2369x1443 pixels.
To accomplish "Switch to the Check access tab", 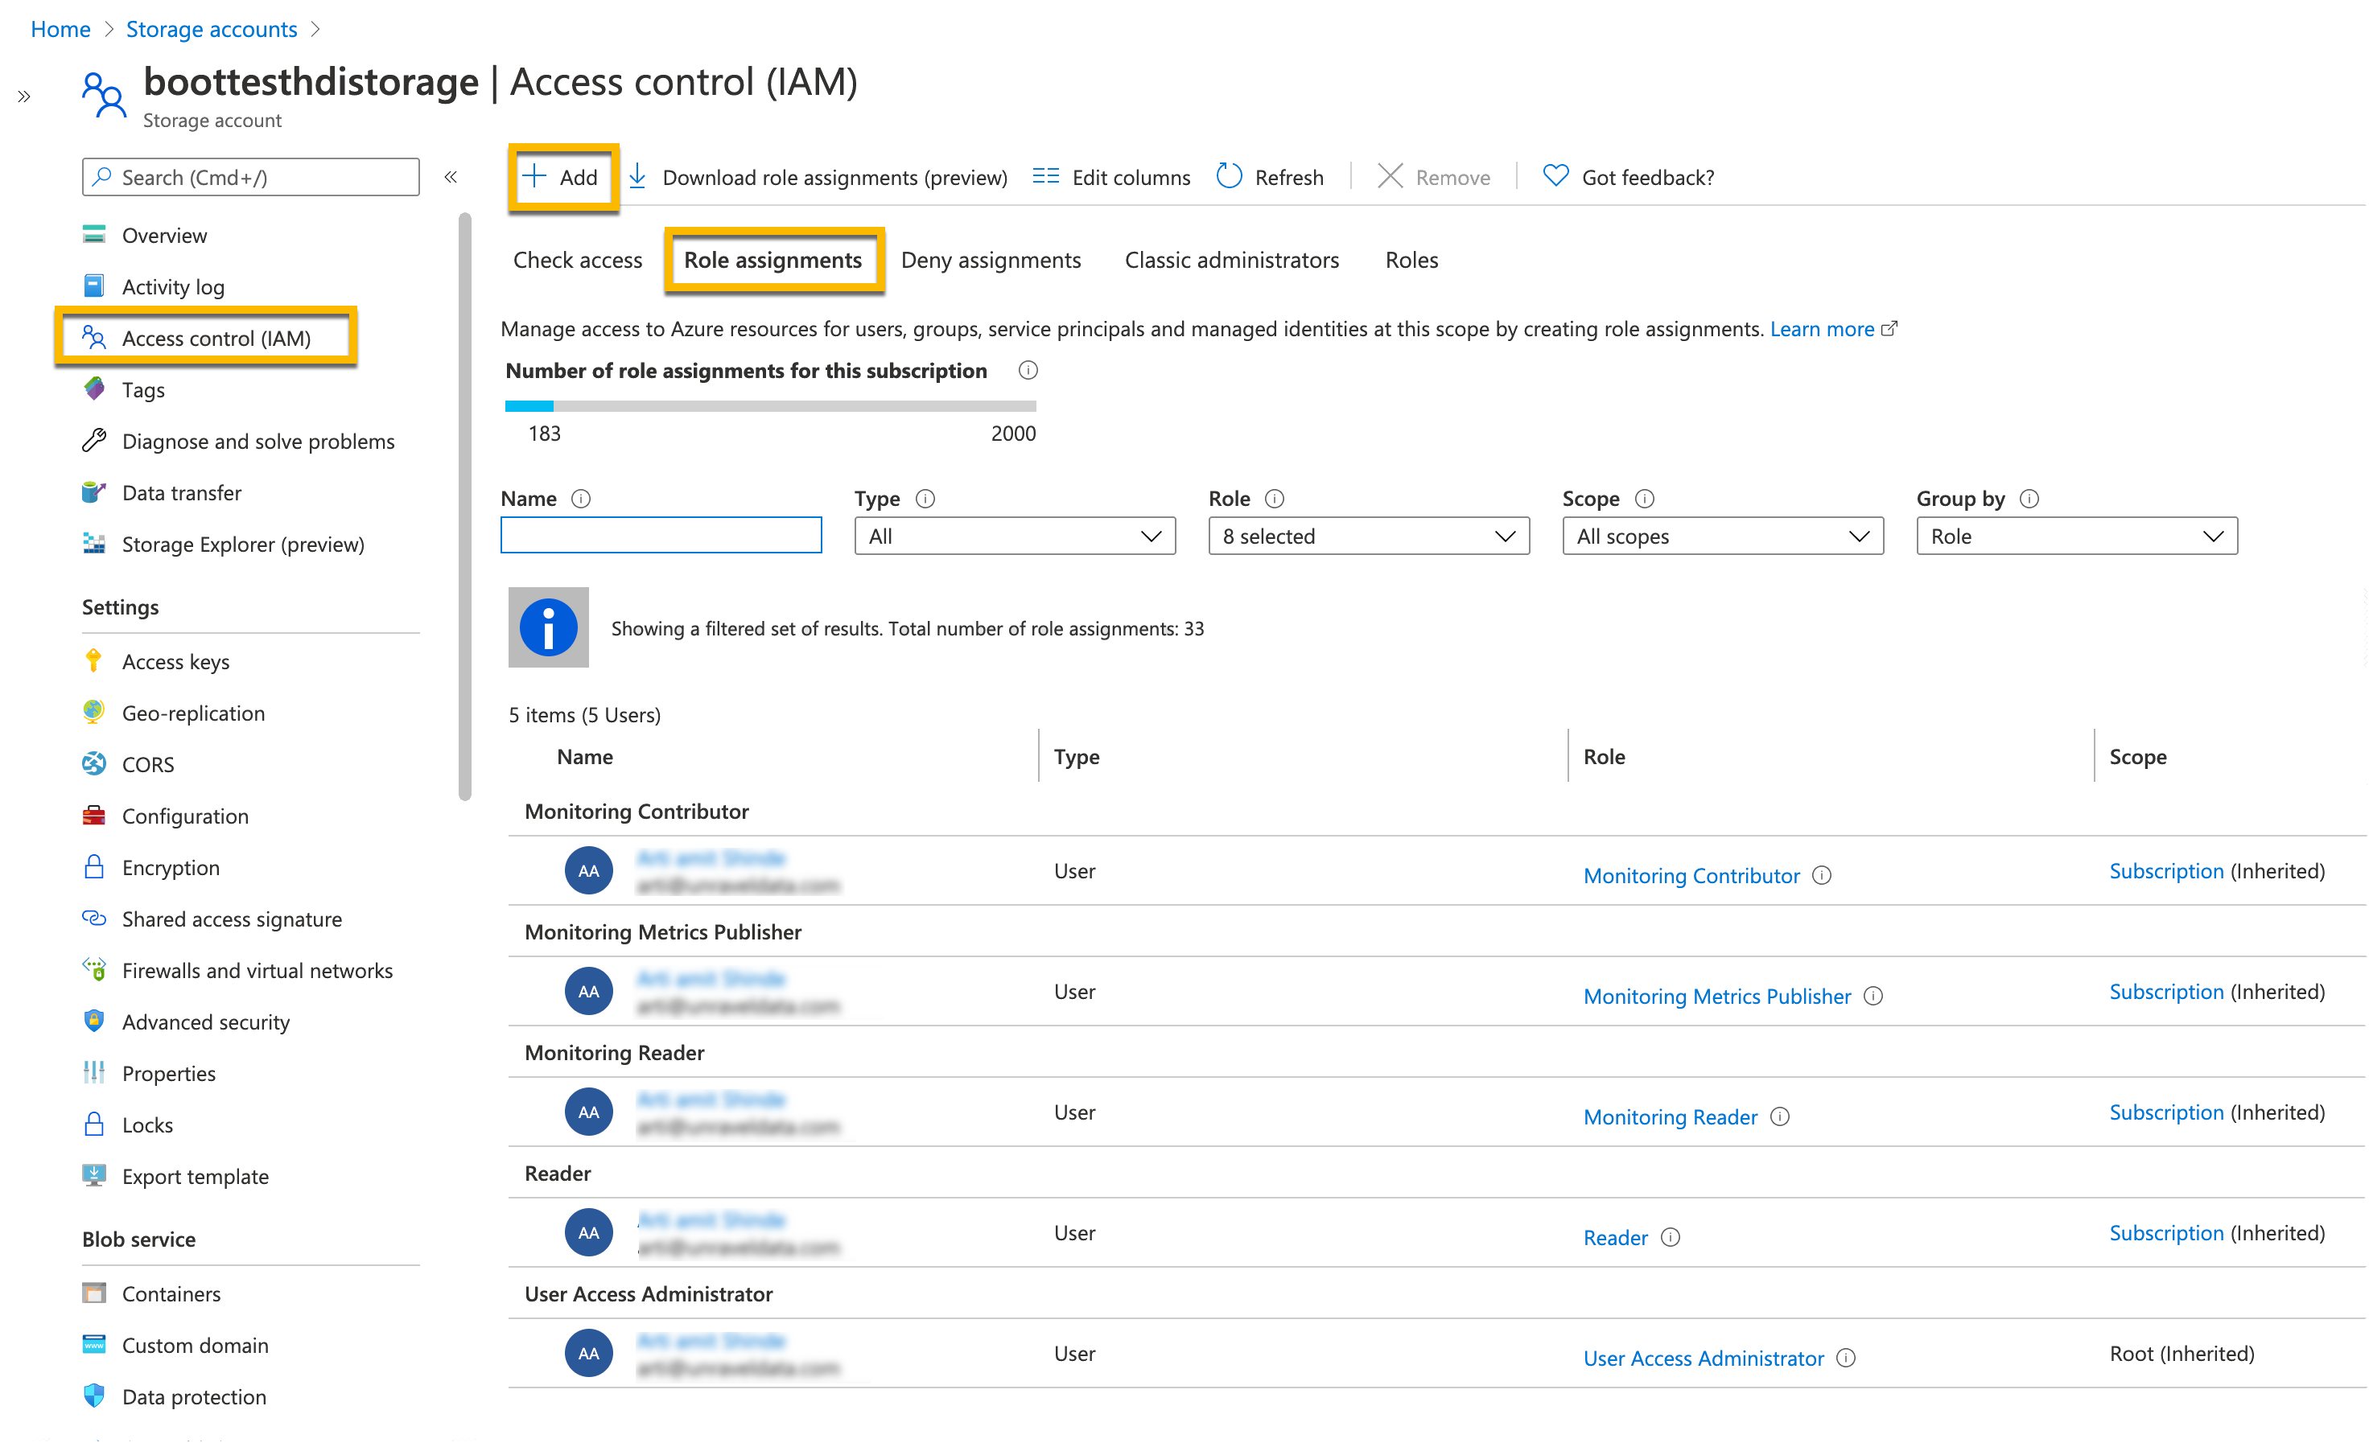I will pos(578,259).
